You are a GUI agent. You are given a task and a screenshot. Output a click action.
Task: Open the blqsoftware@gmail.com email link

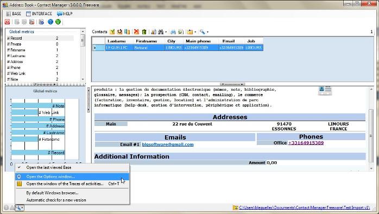[x=168, y=144]
